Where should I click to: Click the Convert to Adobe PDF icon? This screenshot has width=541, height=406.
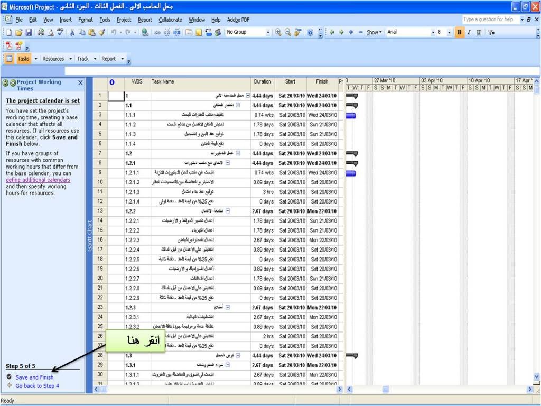(x=8, y=45)
